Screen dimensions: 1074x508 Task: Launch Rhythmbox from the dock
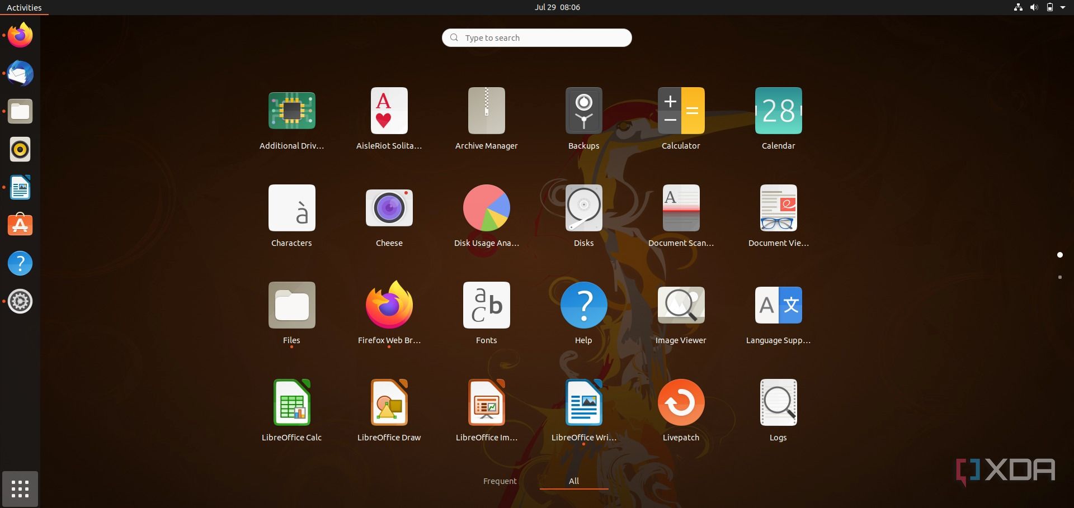click(x=20, y=149)
